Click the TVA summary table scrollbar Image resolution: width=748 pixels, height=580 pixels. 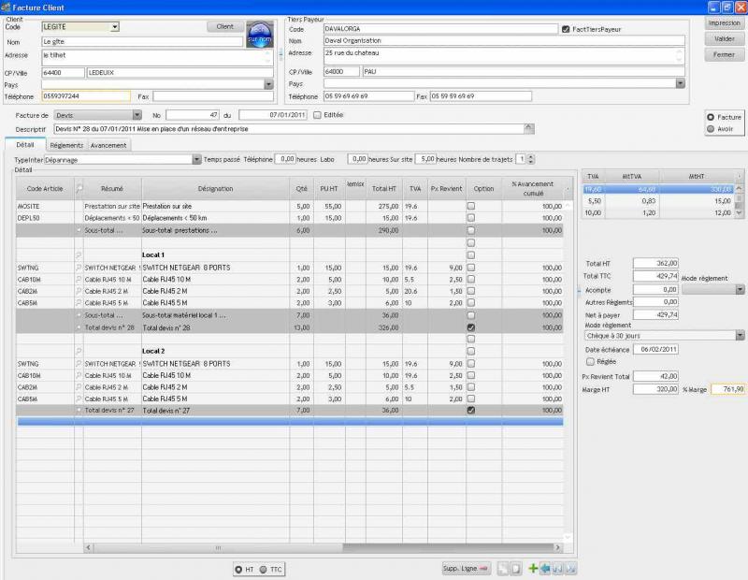tap(739, 200)
